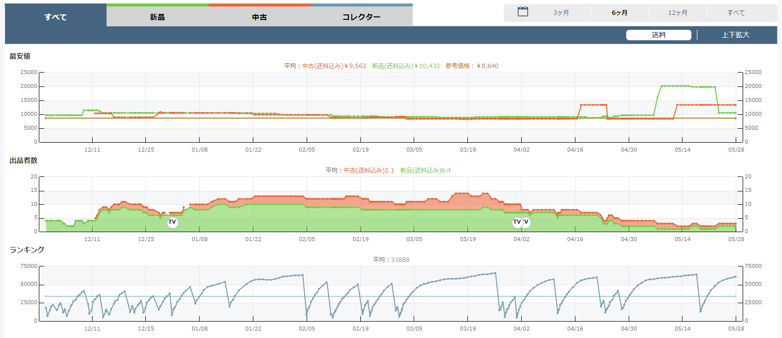Click the TV marker between 12/25 and 01/08
This screenshot has height=338, width=782.
click(x=172, y=222)
